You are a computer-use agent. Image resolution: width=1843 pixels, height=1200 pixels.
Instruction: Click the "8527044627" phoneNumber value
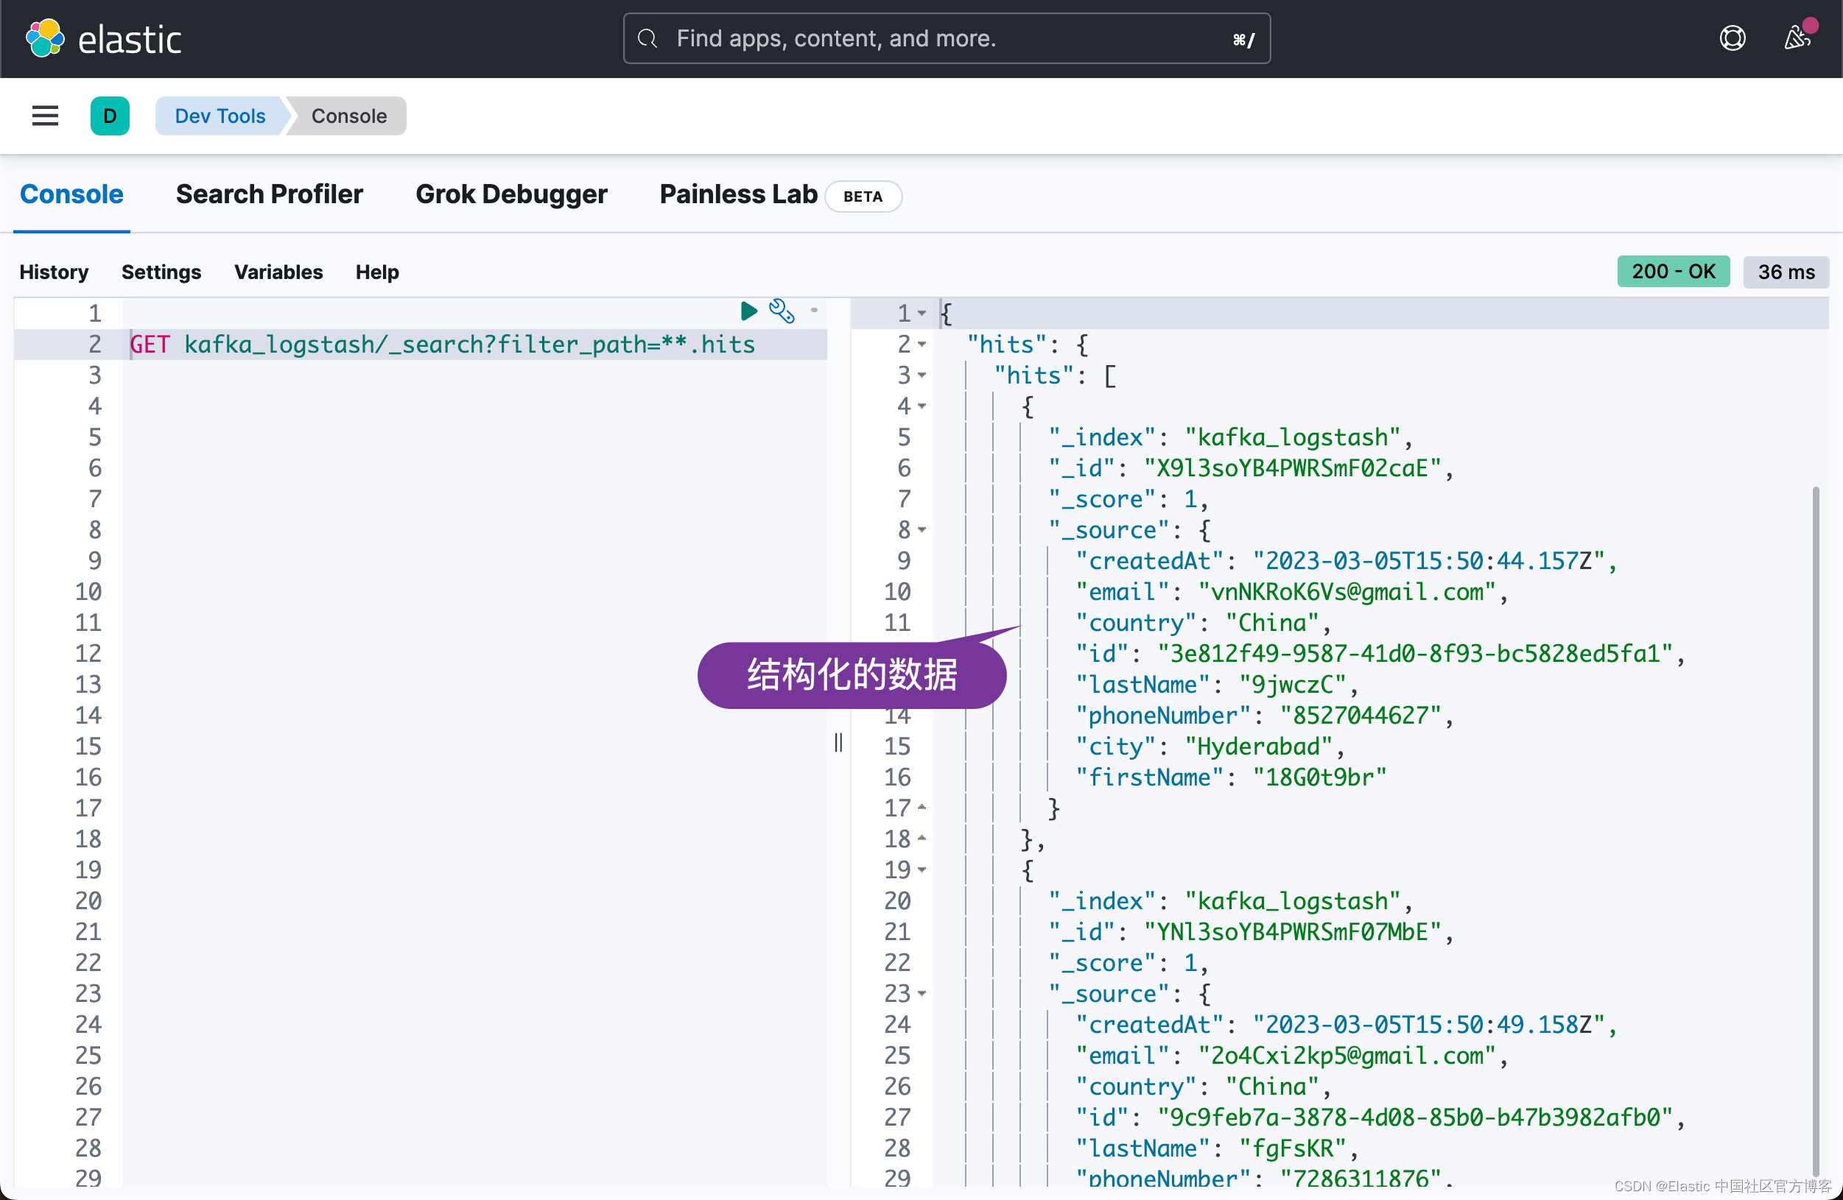coord(1360,716)
